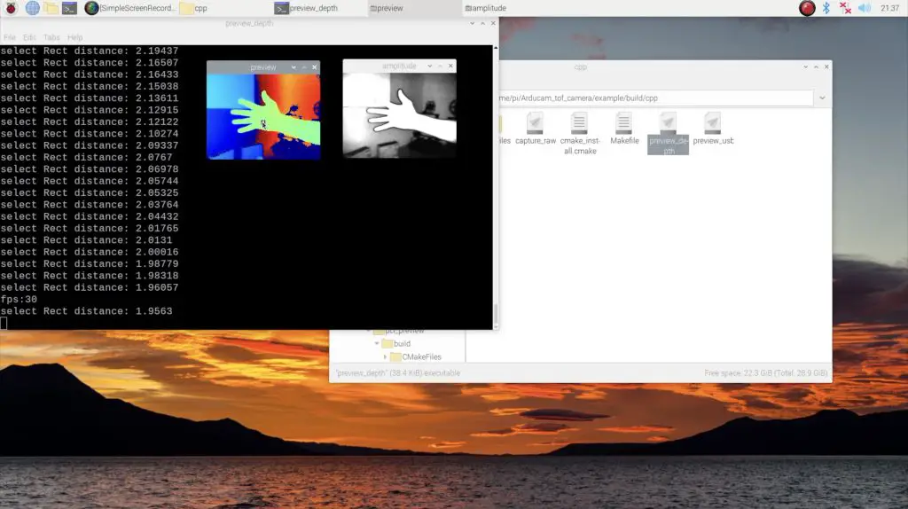Launch the web browser from the taskbar

[33, 8]
